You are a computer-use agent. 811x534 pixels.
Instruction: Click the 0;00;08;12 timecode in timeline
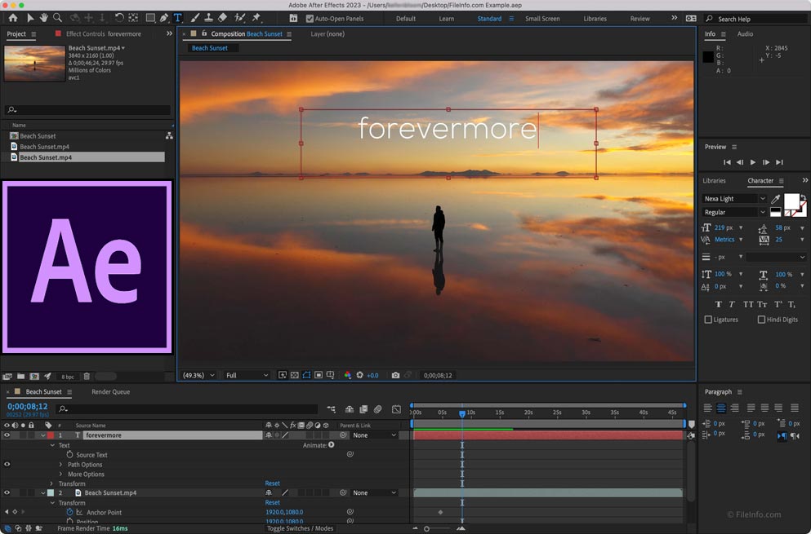click(x=28, y=407)
